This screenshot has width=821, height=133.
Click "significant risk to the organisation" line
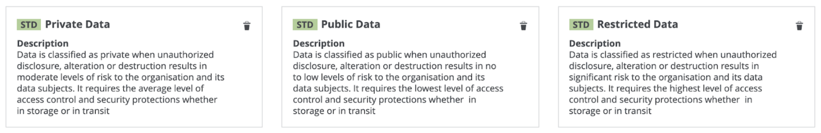(665, 77)
